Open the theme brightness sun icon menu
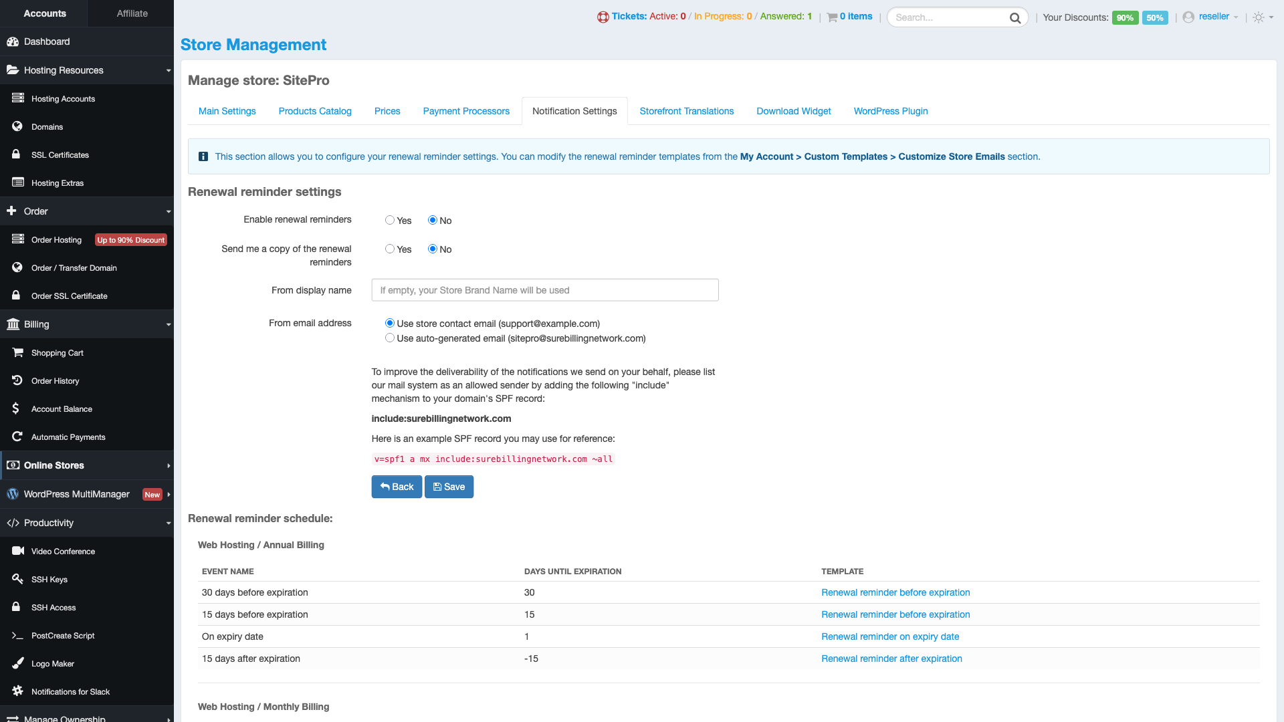 click(x=1259, y=17)
